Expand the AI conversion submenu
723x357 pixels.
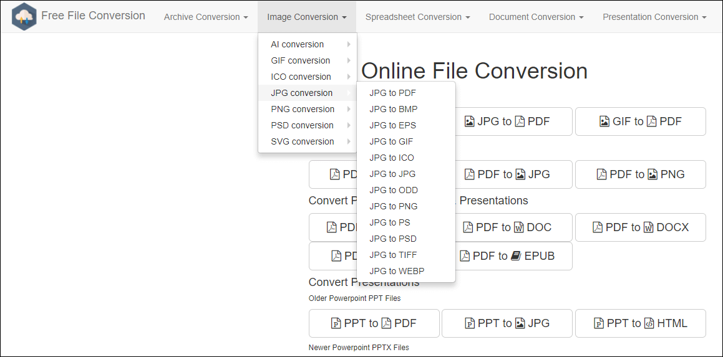[307, 44]
